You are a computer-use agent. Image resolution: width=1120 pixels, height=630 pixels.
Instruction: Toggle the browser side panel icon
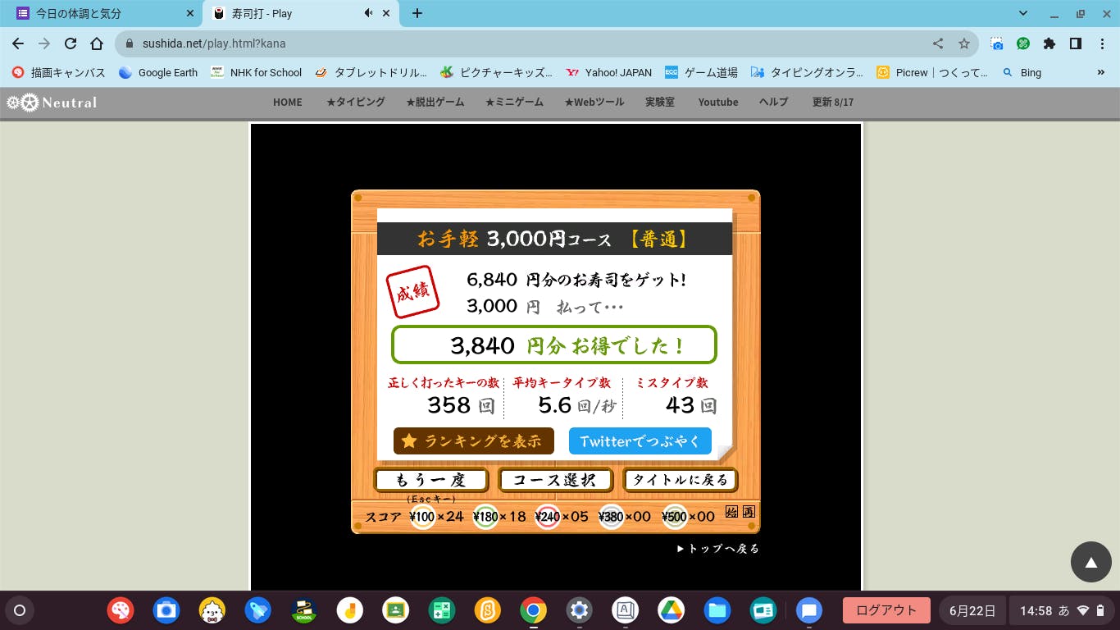click(1076, 43)
